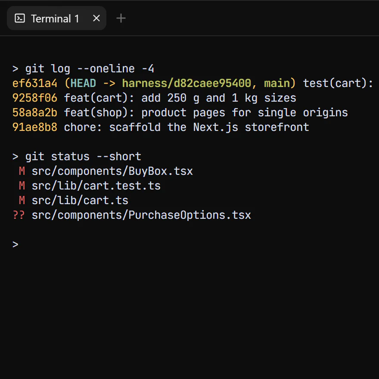379x379 pixels.
Task: Close the Terminal 1 tab
Action: point(96,19)
